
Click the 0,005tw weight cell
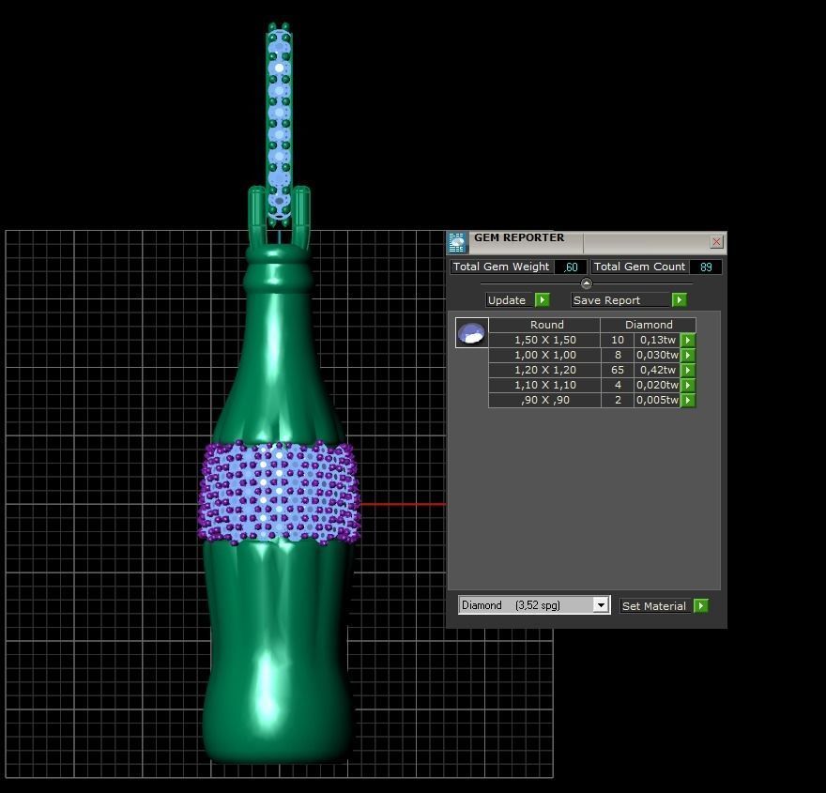click(657, 400)
